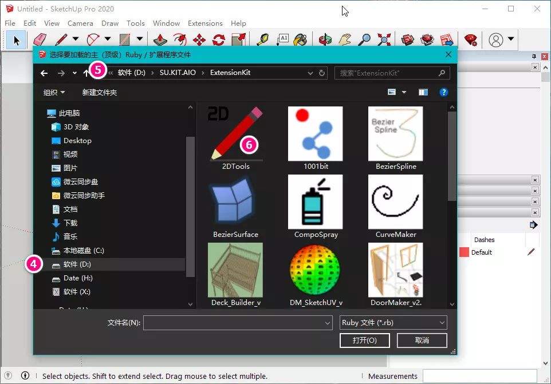Open the Window menu
The height and width of the screenshot is (384, 551).
(x=166, y=23)
